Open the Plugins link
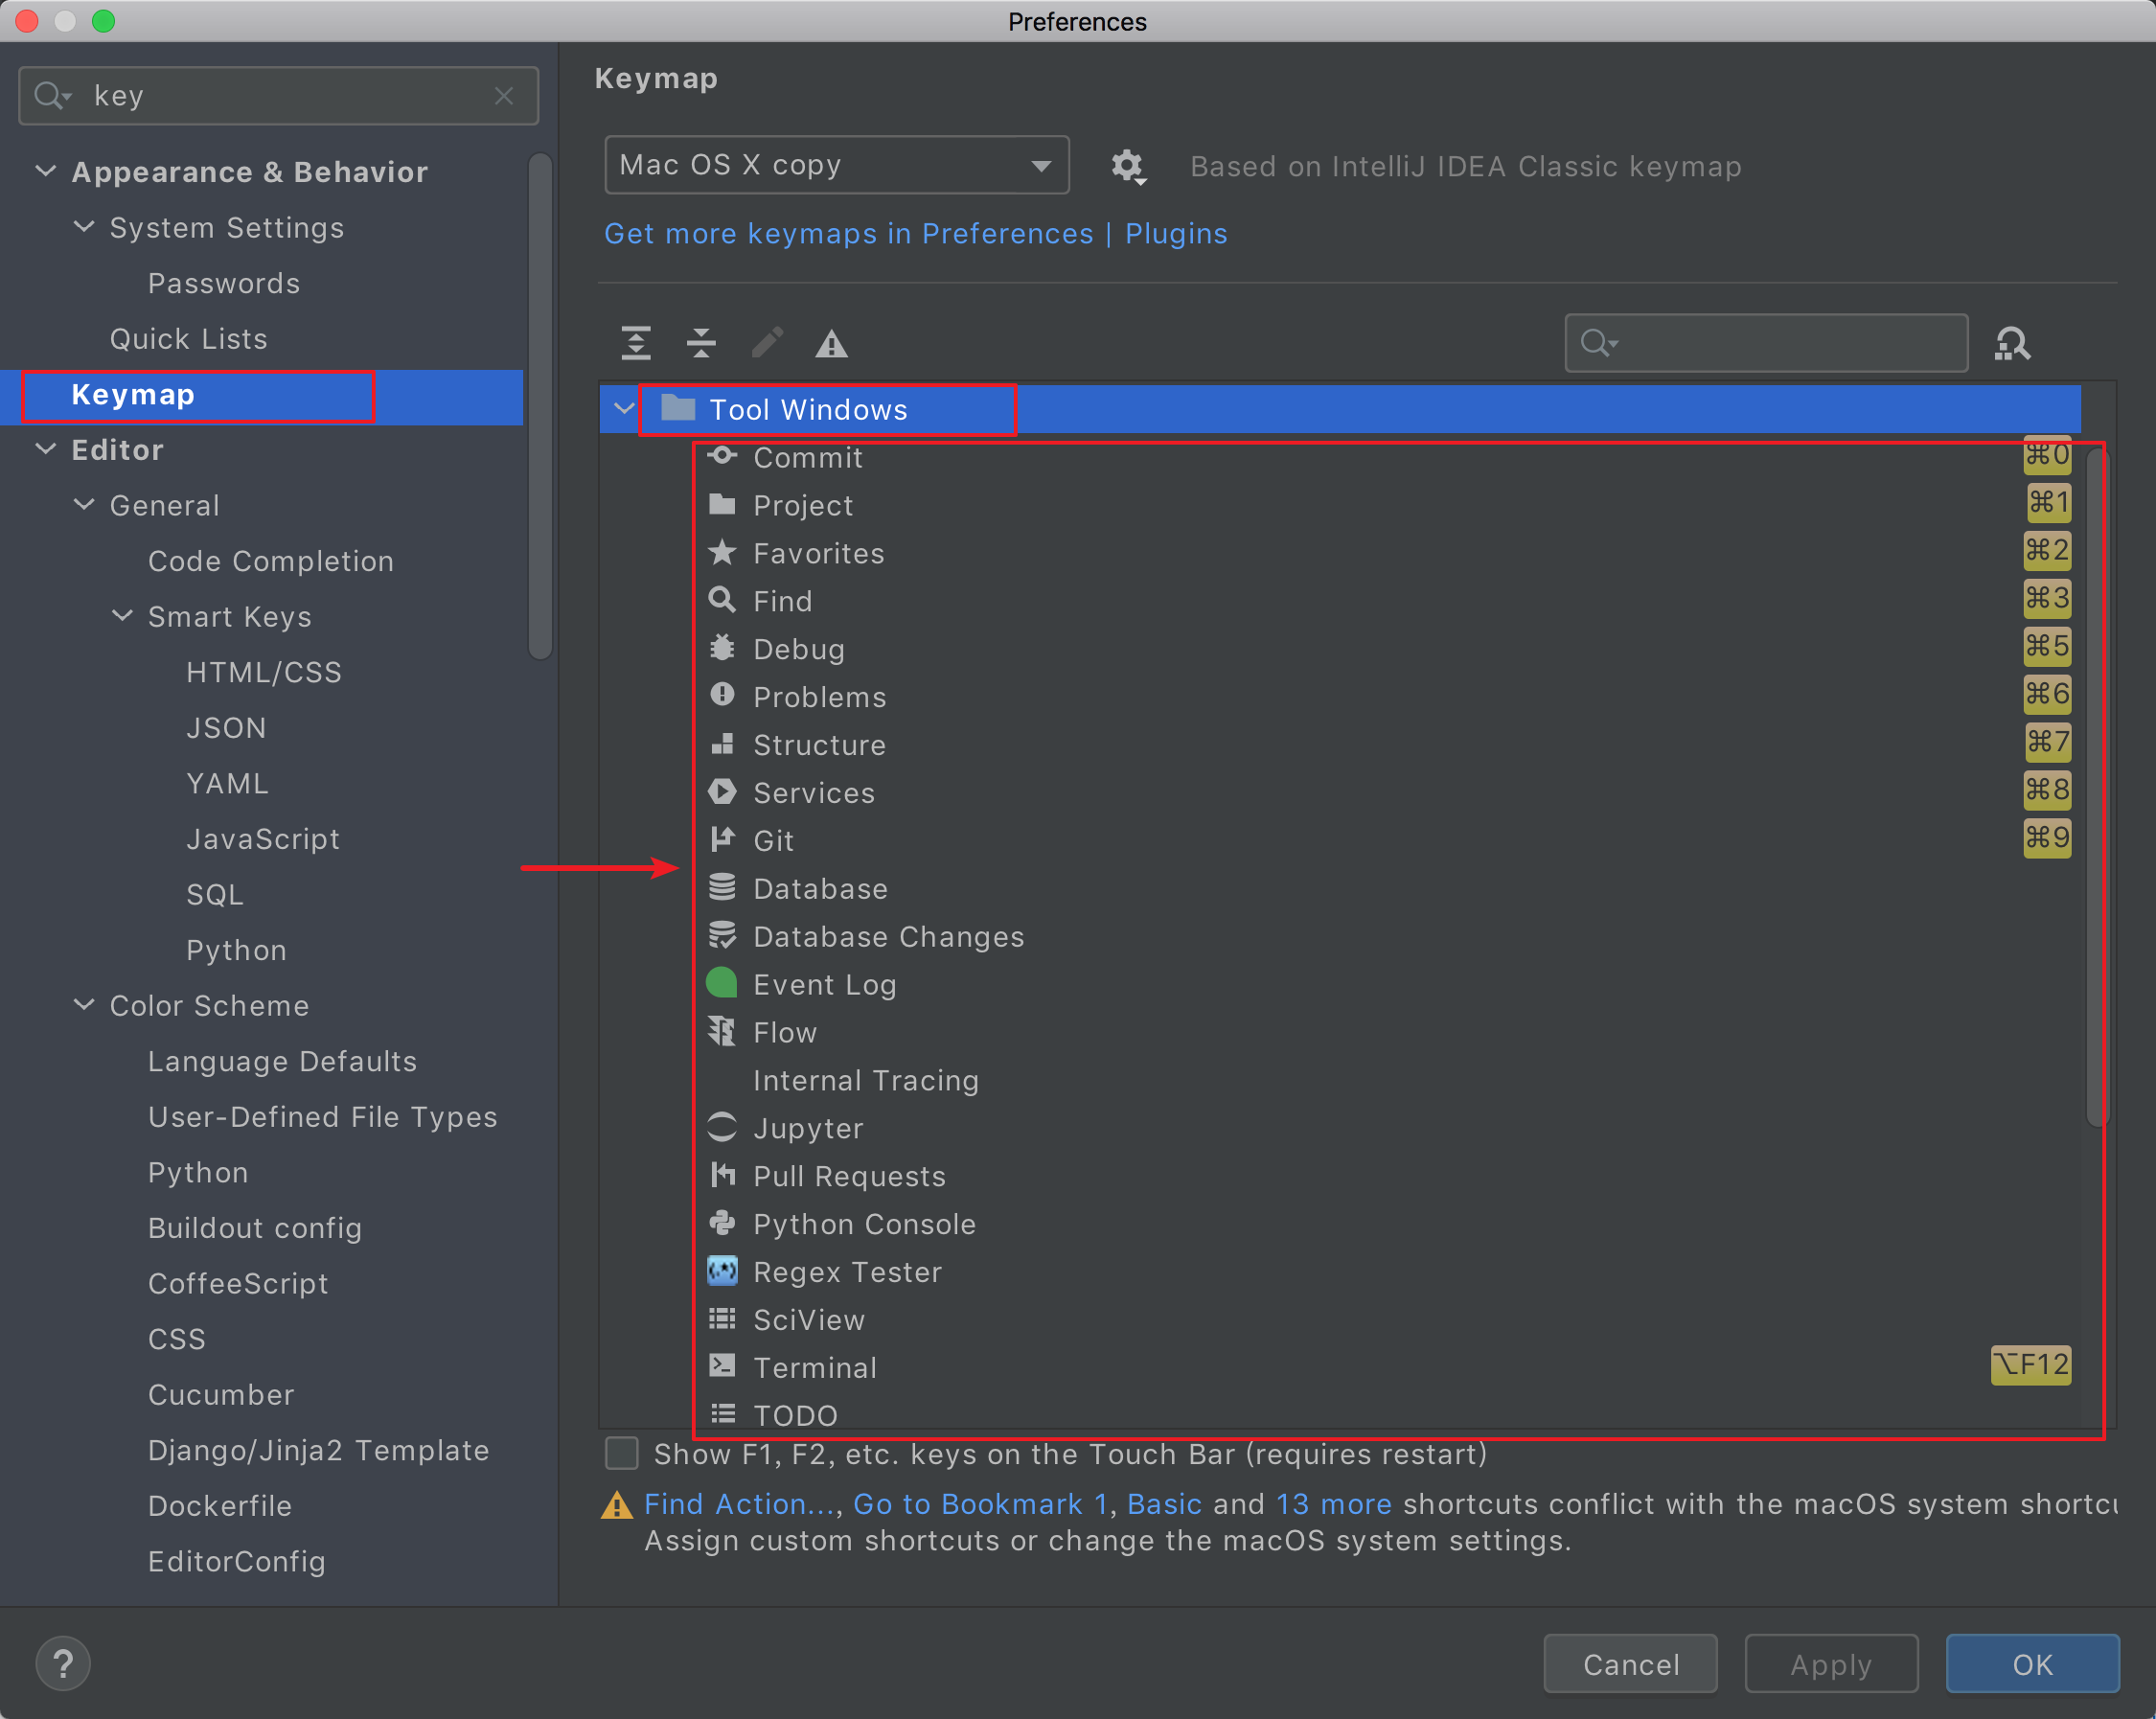Viewport: 2156px width, 1719px height. point(1175,233)
